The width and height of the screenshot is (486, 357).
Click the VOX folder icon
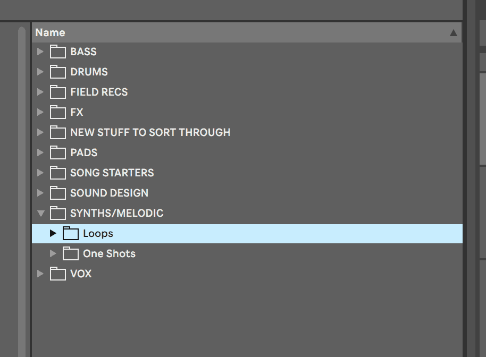coord(57,274)
